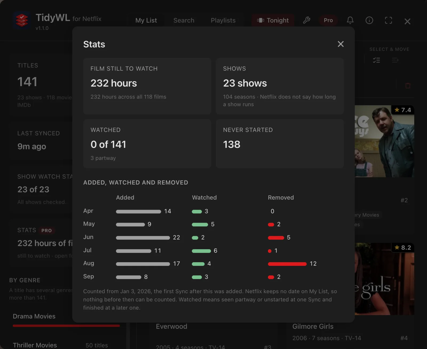Select the Thriller Movies genre row

(x=66, y=345)
